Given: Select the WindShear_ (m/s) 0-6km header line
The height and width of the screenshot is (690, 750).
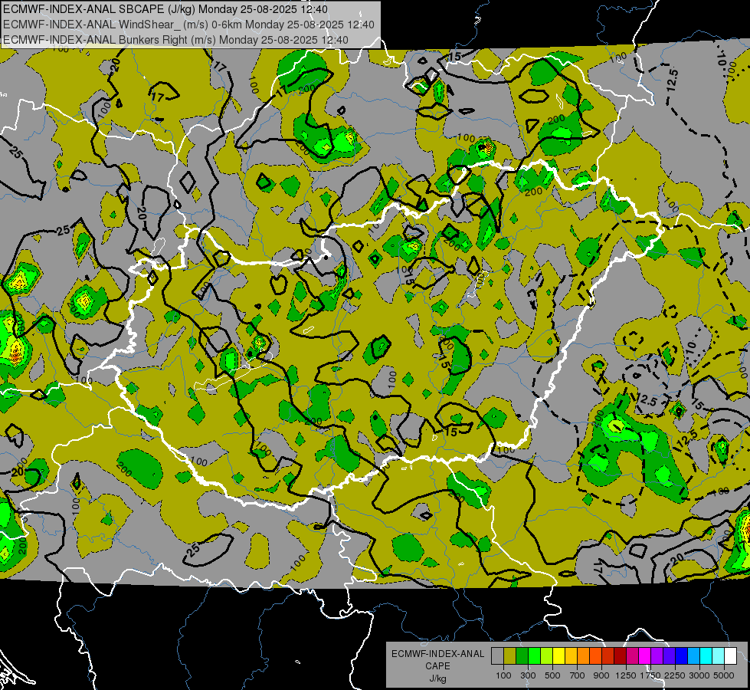Looking at the screenshot, I should tap(188, 25).
